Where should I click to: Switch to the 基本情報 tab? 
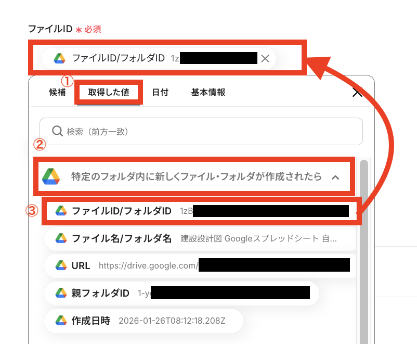[208, 92]
